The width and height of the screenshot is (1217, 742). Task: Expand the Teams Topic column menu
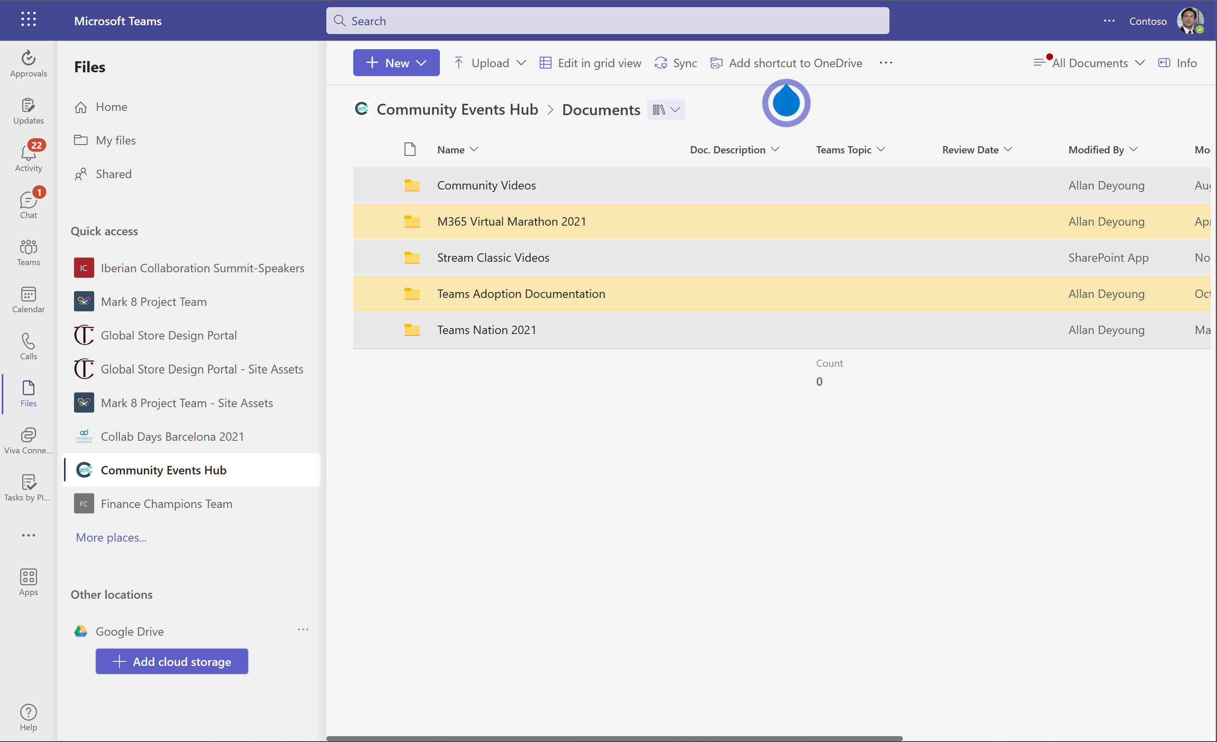850,150
